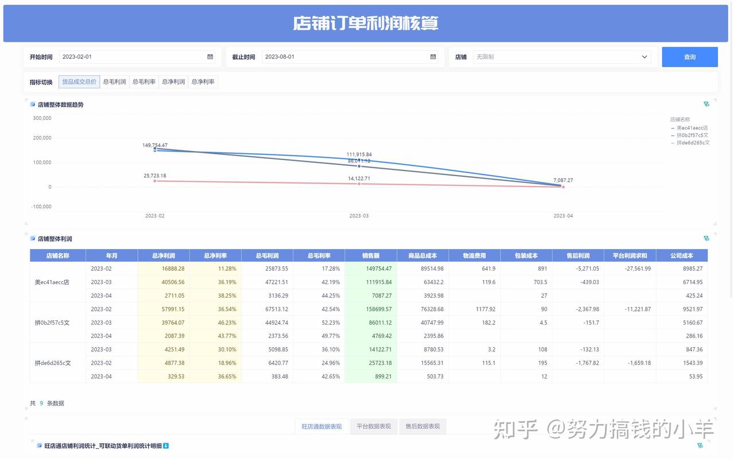Click the panel icon before 店铺整体数据趋势

pyautogui.click(x=33, y=104)
